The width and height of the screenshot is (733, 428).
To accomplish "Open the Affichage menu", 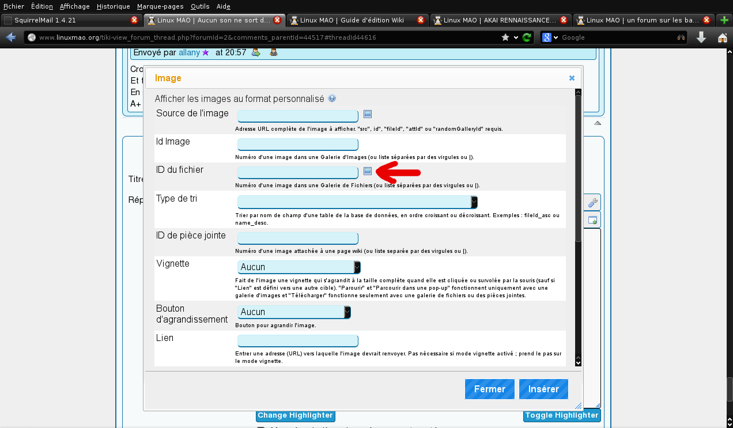I will coord(75,6).
